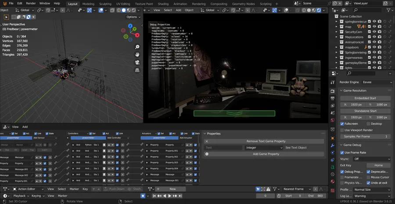Open the Tool properties tab icon
This screenshot has width=395, height=204.
pyautogui.click(x=333, y=82)
